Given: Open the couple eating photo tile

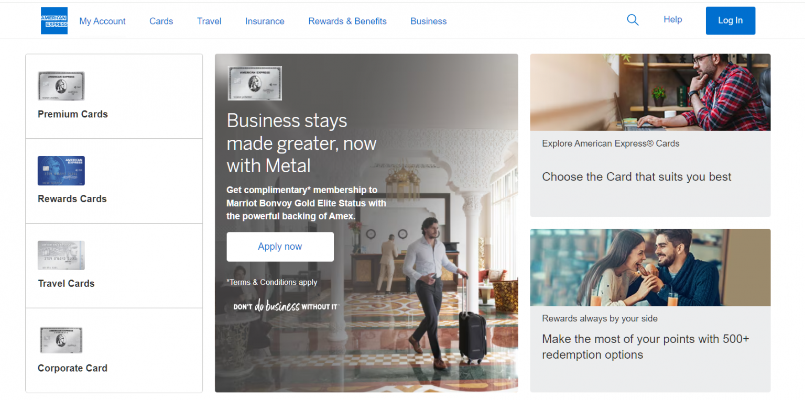Looking at the screenshot, I should coord(650,268).
